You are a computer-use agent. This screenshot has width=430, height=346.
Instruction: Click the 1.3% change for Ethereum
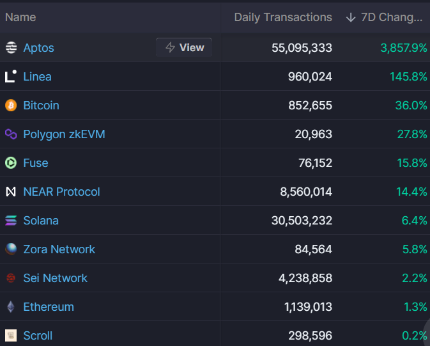(x=415, y=307)
